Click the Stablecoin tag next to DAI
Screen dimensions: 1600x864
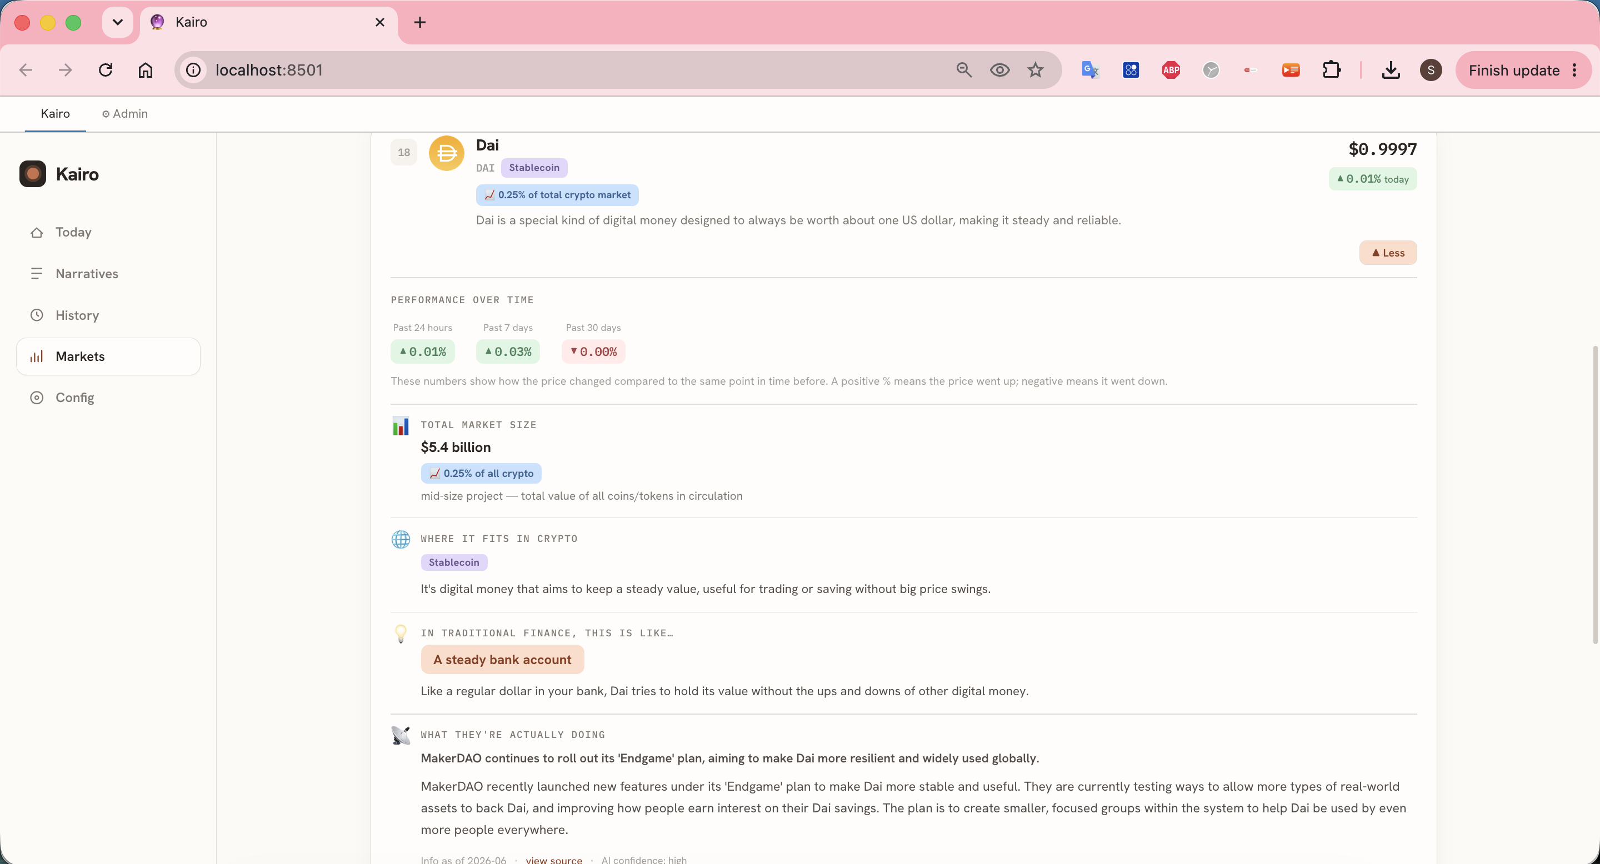click(534, 168)
